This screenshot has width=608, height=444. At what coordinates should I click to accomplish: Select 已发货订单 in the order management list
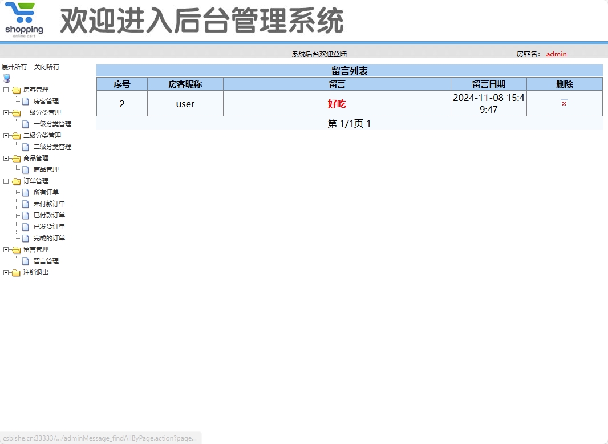coord(48,227)
